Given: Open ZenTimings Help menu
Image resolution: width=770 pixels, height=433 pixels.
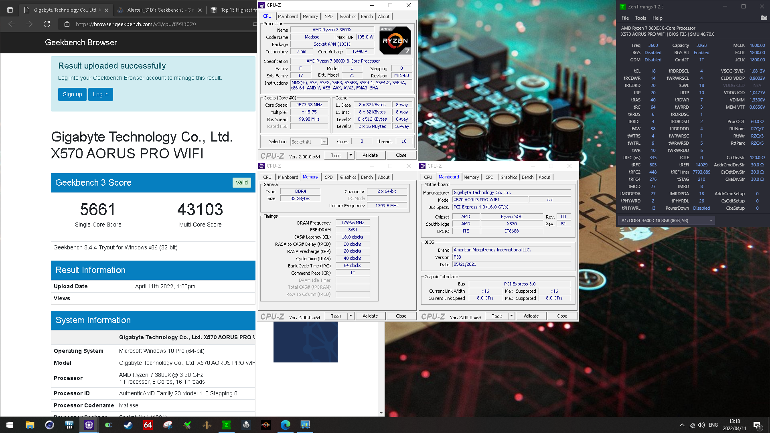Looking at the screenshot, I should 657,18.
